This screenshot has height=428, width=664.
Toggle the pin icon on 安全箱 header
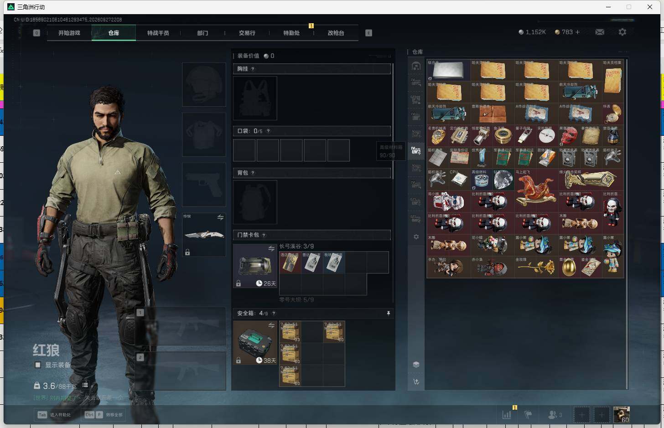click(x=389, y=313)
